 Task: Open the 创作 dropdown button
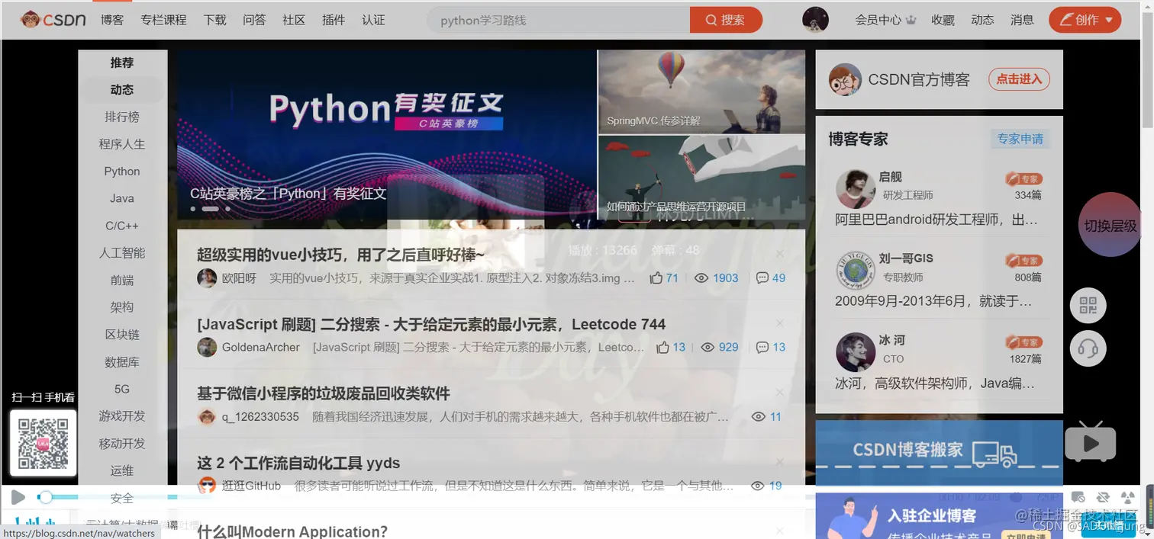(x=1085, y=20)
